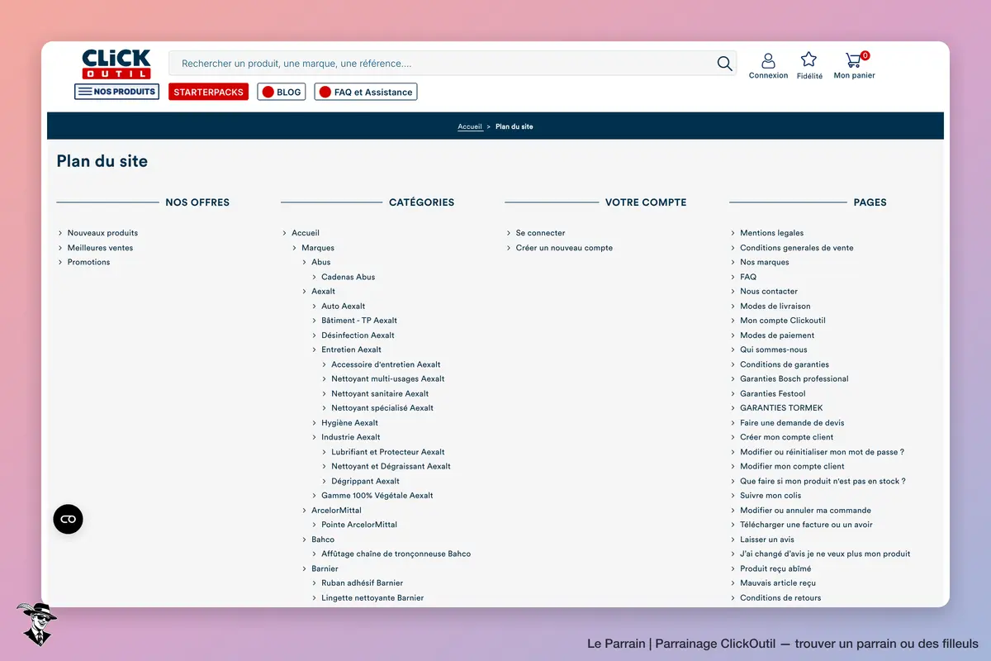The width and height of the screenshot is (991, 661).
Task: Open Conditions generales de vente
Action: pyautogui.click(x=797, y=248)
